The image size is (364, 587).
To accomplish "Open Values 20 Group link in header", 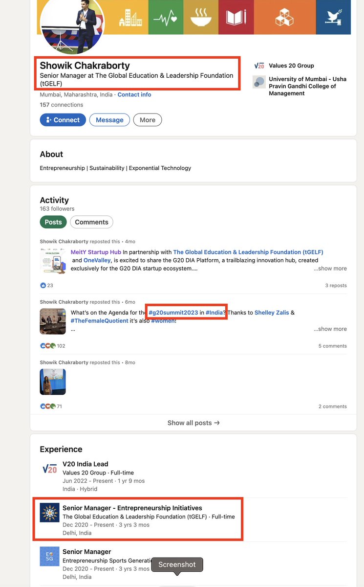I will tap(291, 66).
